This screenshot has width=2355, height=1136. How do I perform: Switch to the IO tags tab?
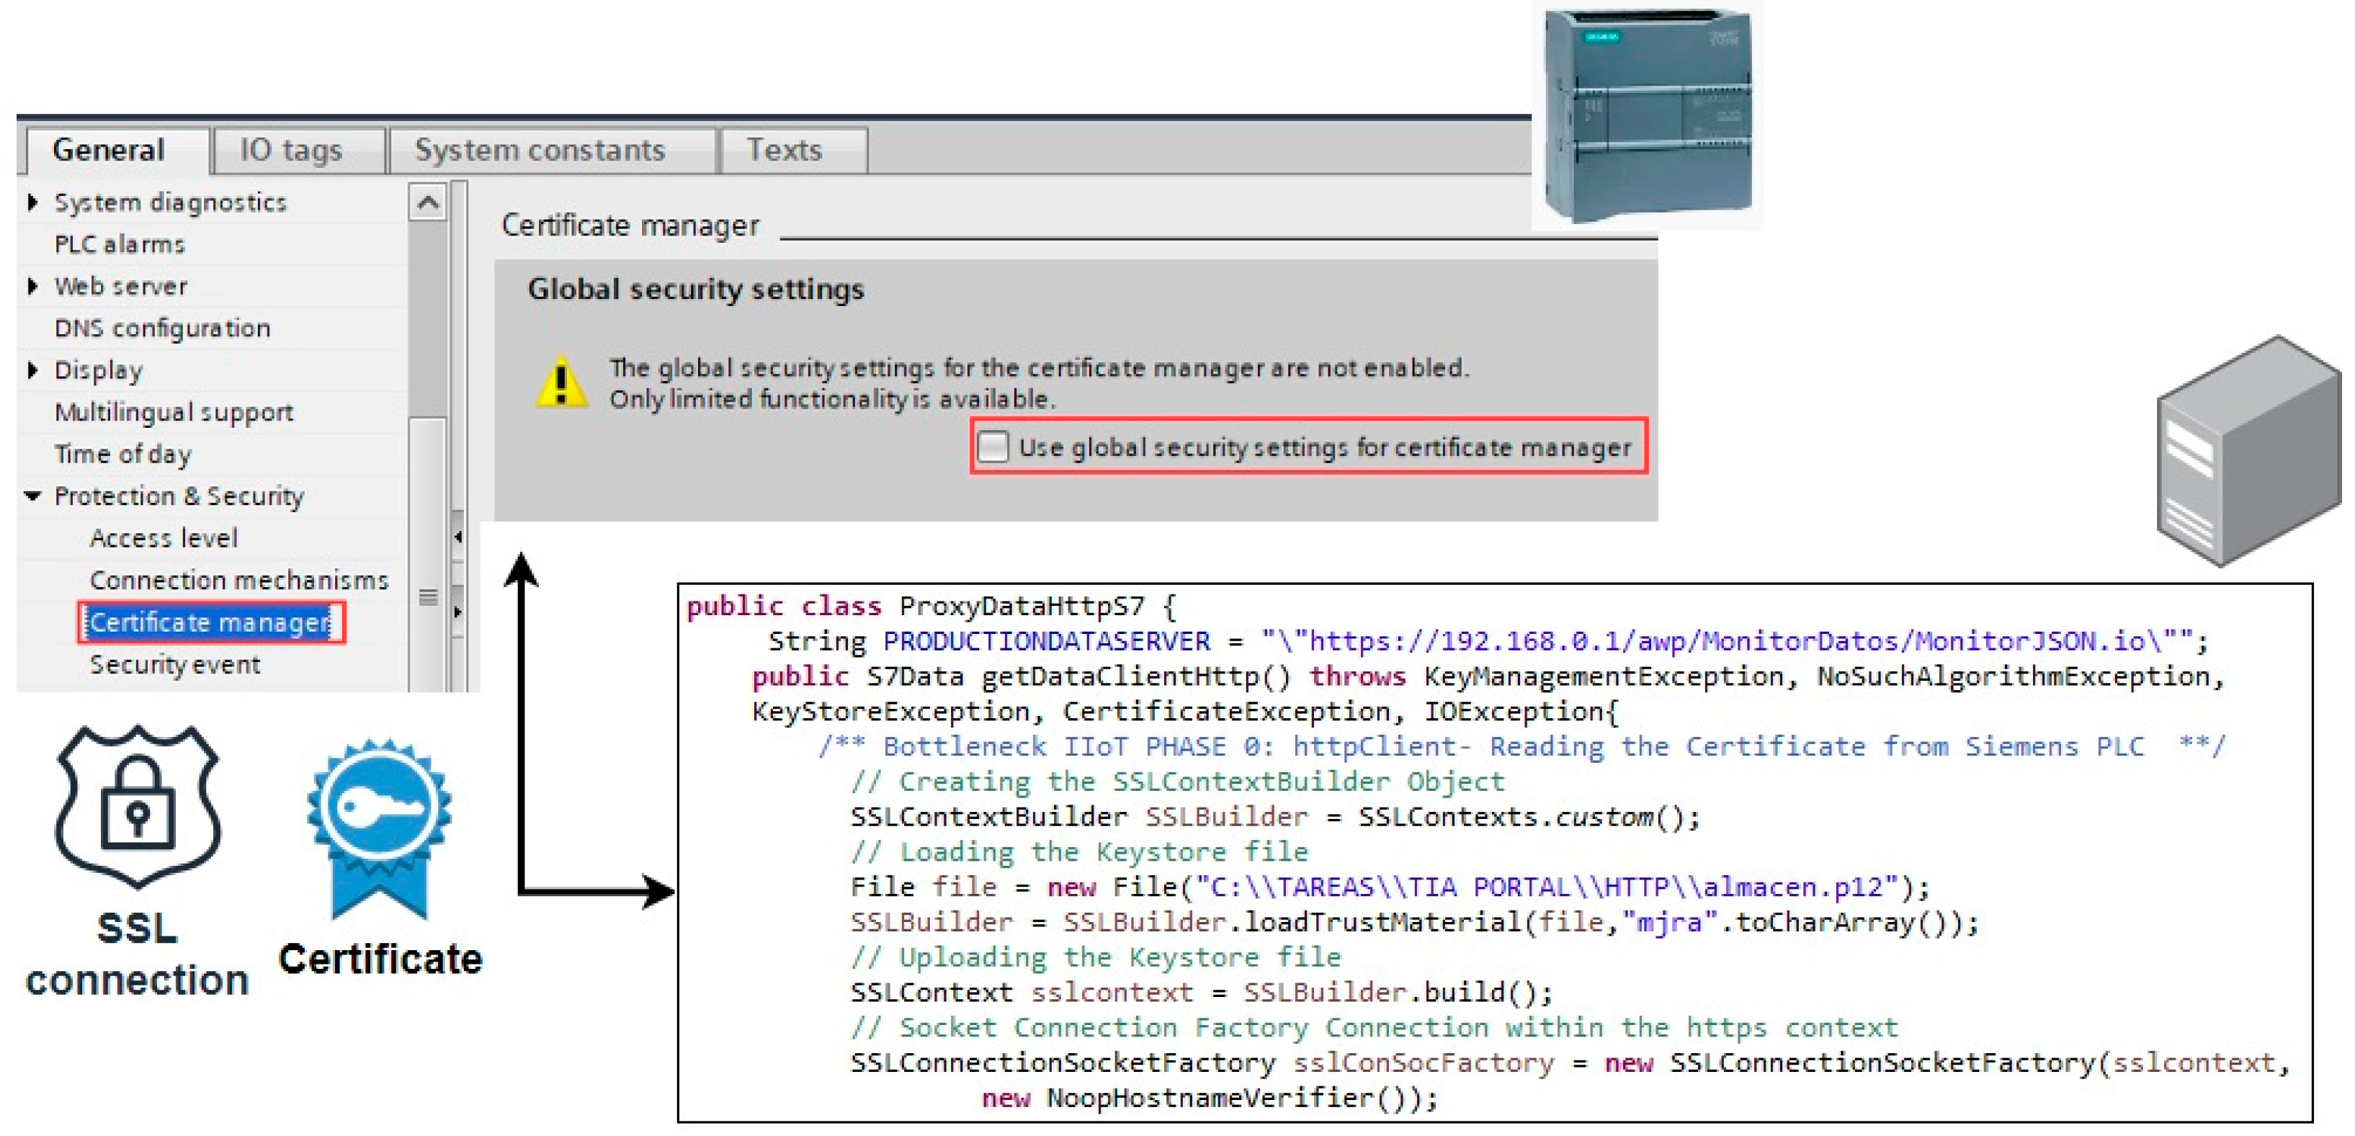(291, 150)
